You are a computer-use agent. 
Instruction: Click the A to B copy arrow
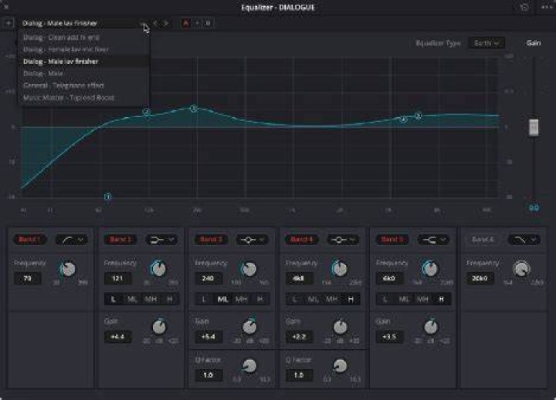click(197, 23)
